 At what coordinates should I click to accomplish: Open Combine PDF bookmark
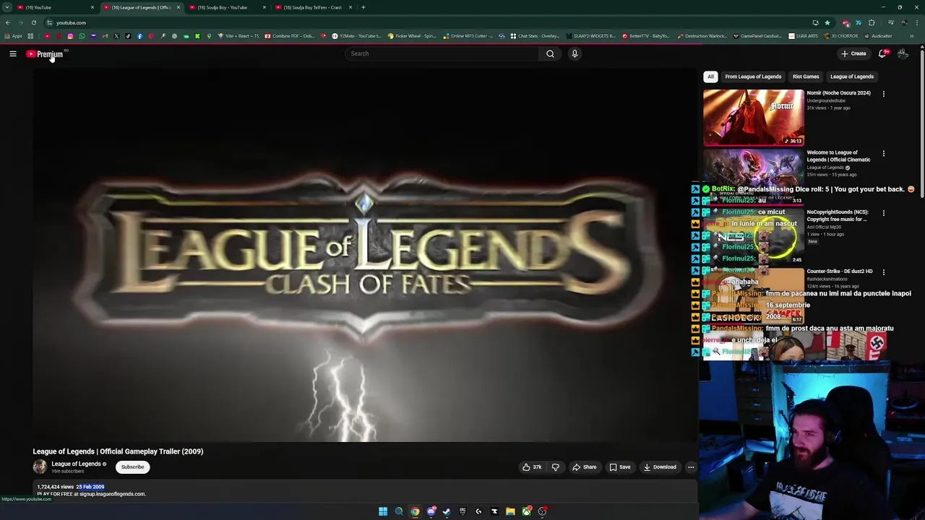pyautogui.click(x=290, y=36)
